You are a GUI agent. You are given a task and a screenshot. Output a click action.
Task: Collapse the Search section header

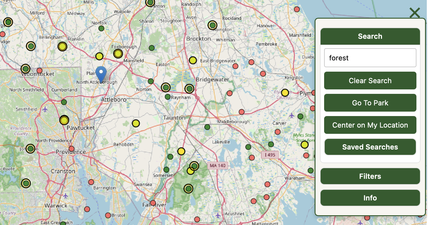370,36
